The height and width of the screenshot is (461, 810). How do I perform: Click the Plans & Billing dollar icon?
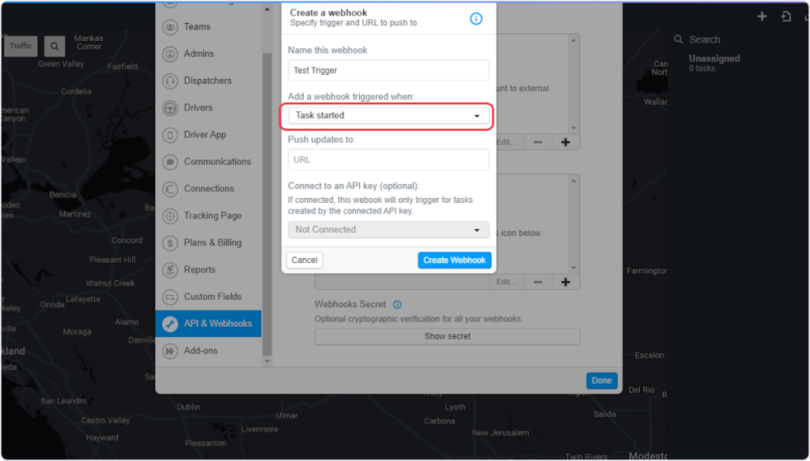170,243
